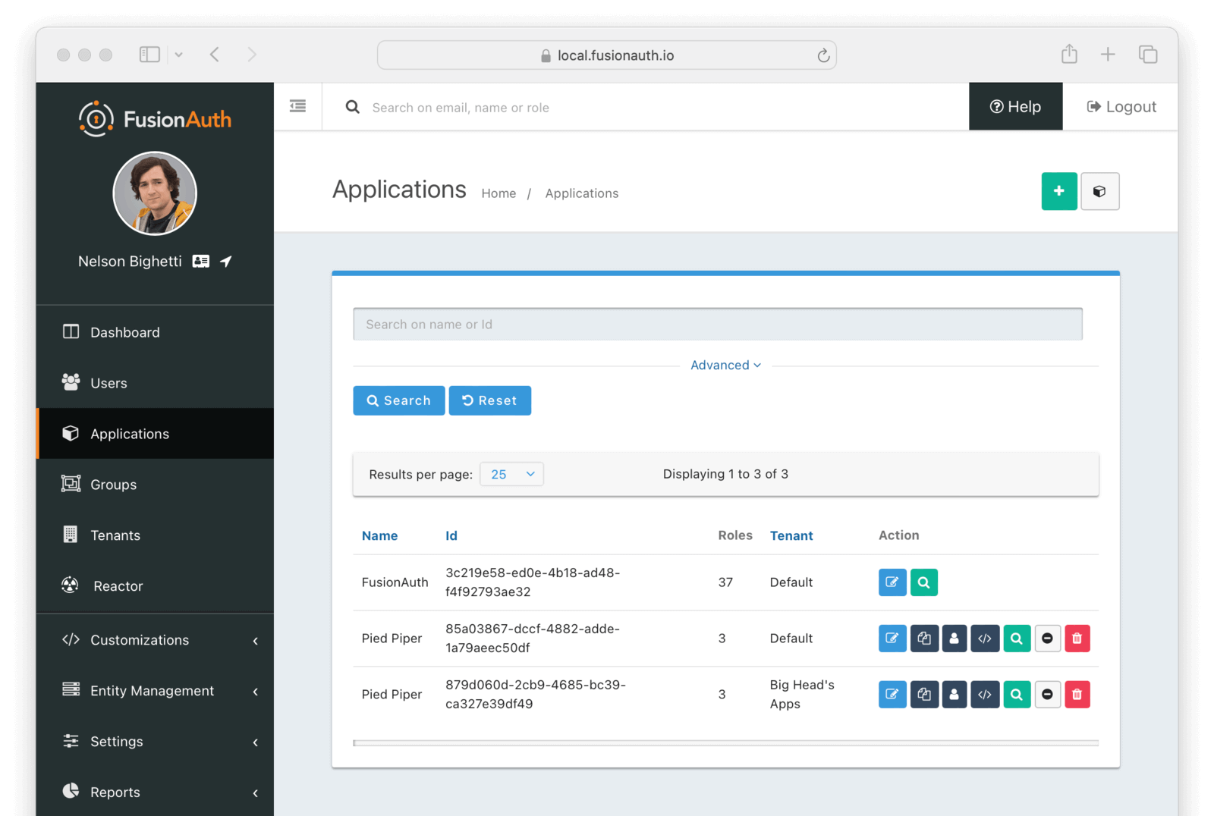Screen dimensions: 1214x816
Task: Open the box icon button beside the add button
Action: 1099,191
